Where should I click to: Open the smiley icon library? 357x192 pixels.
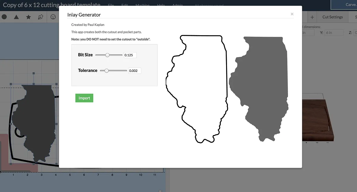[x=53, y=17]
